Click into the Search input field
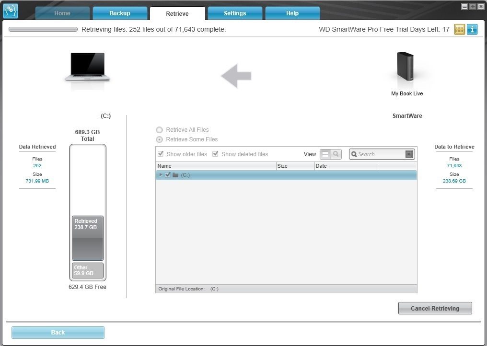 [381, 154]
